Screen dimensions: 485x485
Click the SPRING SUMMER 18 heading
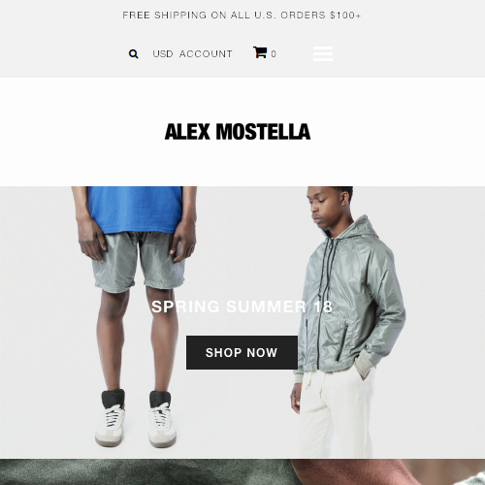242,307
